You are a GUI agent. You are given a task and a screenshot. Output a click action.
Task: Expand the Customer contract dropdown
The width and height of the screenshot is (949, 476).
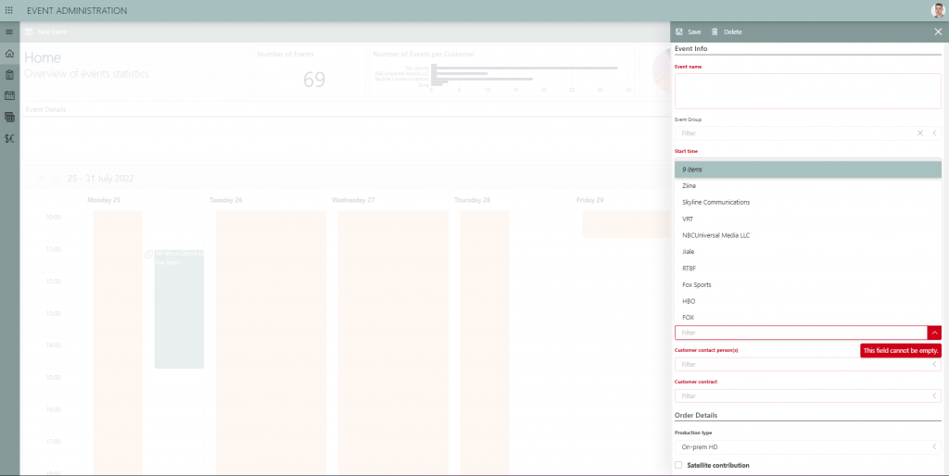(x=934, y=395)
